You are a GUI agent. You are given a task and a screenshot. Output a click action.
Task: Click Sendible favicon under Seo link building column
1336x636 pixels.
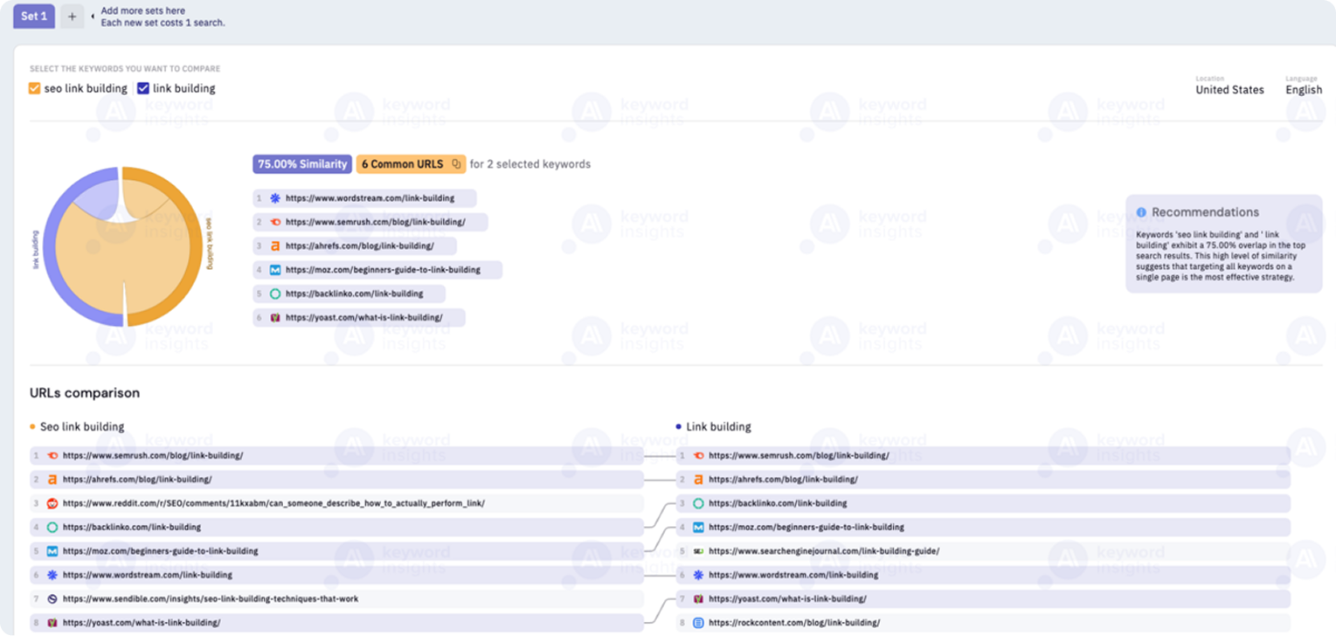[52, 598]
